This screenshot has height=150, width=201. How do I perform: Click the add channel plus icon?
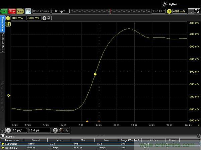44,17
